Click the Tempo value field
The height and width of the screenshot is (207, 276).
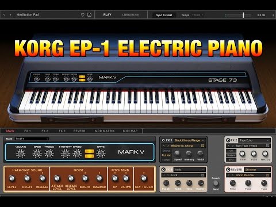click(197, 15)
